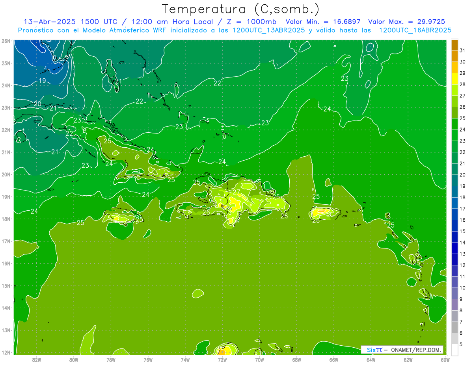Click latitude axis label 15N
Screen dimensions: 473x365
(x=6, y=285)
